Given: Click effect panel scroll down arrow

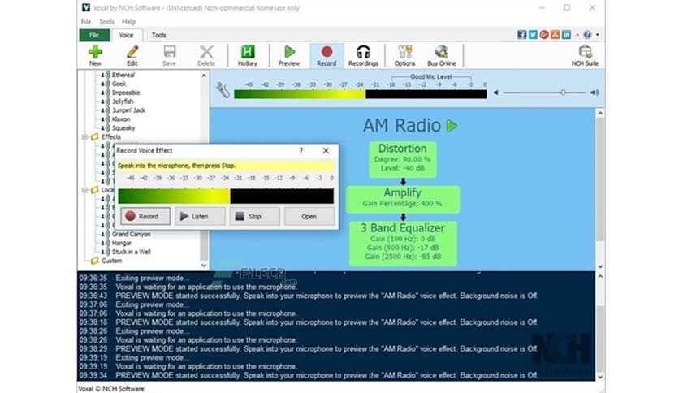Looking at the screenshot, I should click(x=600, y=266).
